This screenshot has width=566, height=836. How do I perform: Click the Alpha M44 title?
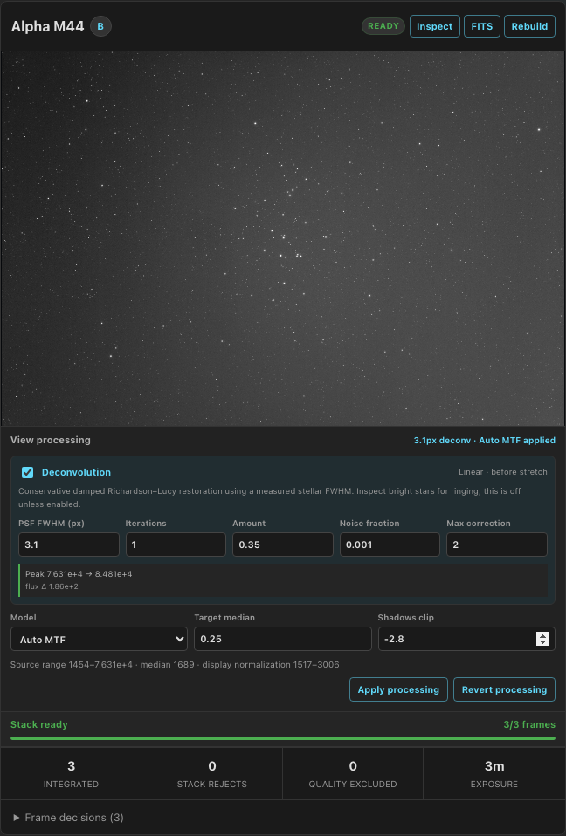coord(47,26)
